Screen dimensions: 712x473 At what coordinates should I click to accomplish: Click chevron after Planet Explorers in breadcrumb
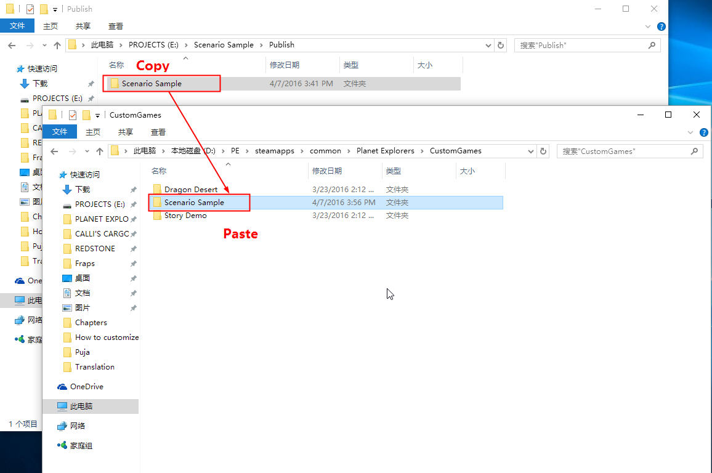click(423, 151)
